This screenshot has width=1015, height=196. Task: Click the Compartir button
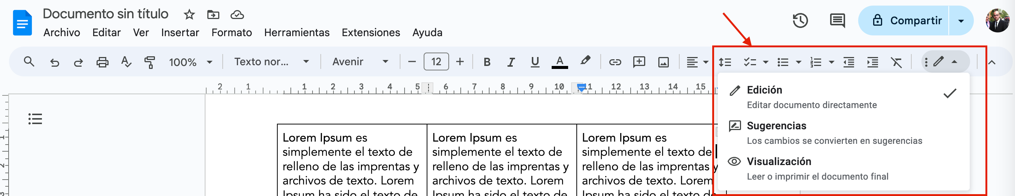908,20
